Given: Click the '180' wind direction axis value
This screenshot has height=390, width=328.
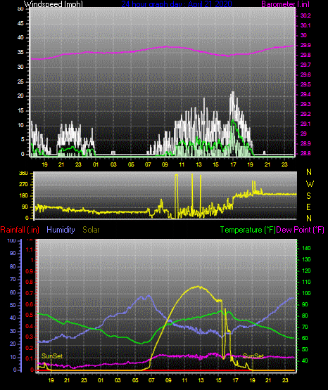Looking at the screenshot, I should coord(23,196).
